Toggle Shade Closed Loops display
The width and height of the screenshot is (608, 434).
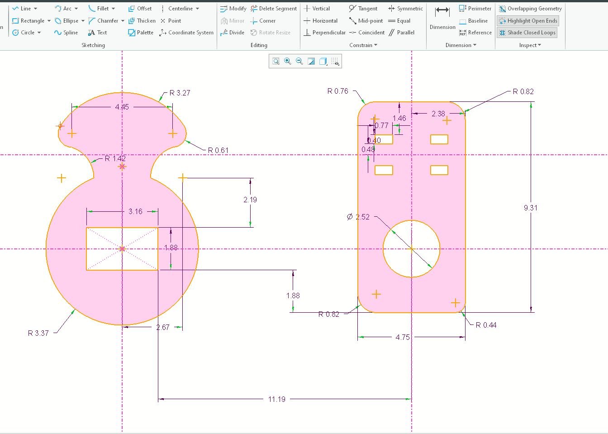(527, 32)
